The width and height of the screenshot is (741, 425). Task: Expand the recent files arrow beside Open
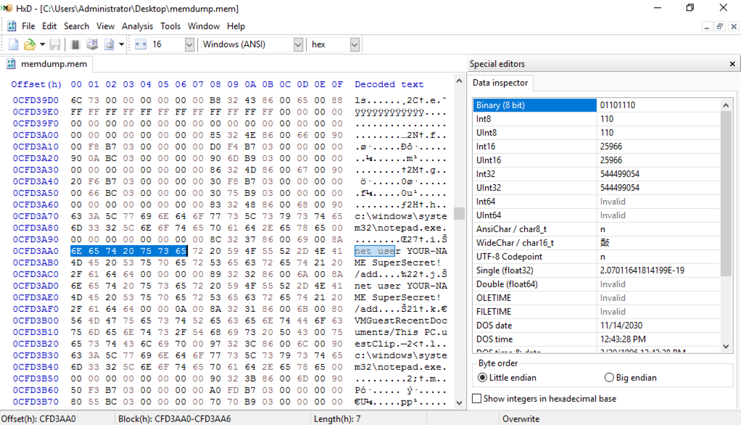[x=42, y=44]
